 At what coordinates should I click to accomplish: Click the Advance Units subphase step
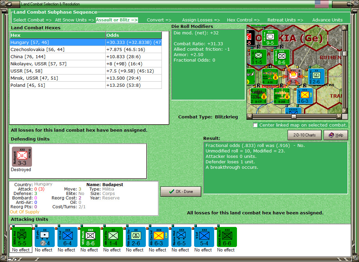(327, 20)
